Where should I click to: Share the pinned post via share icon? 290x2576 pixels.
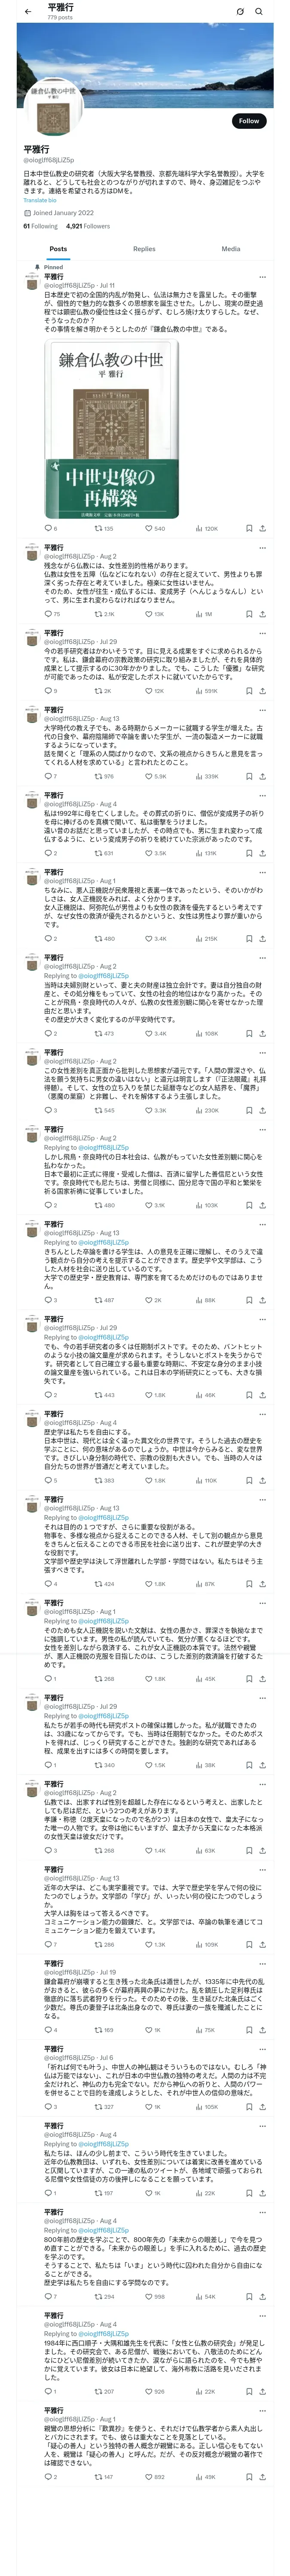pyautogui.click(x=262, y=528)
